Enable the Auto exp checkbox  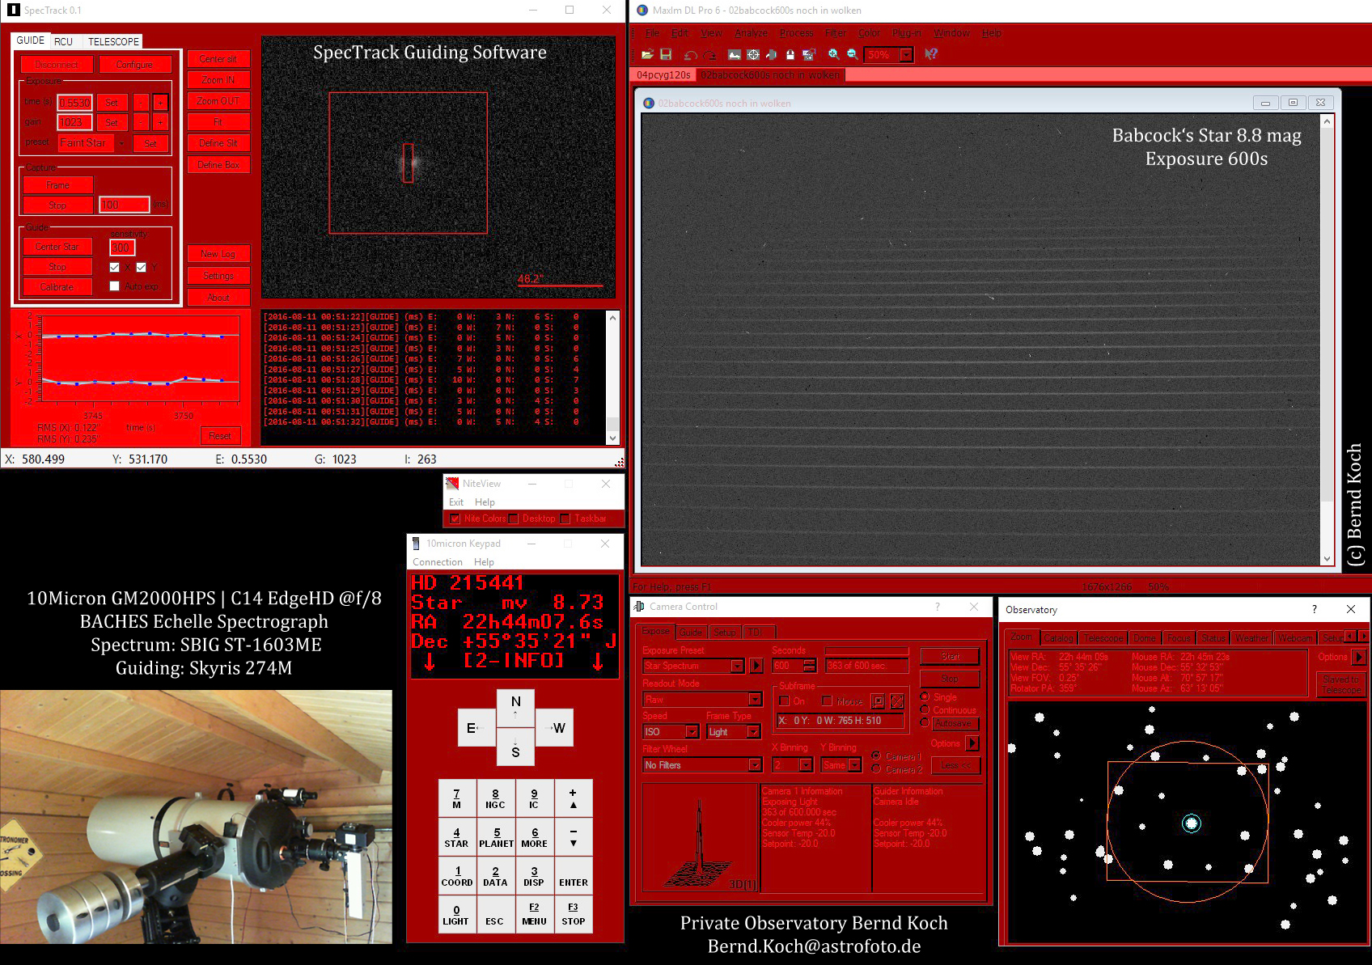tap(114, 286)
